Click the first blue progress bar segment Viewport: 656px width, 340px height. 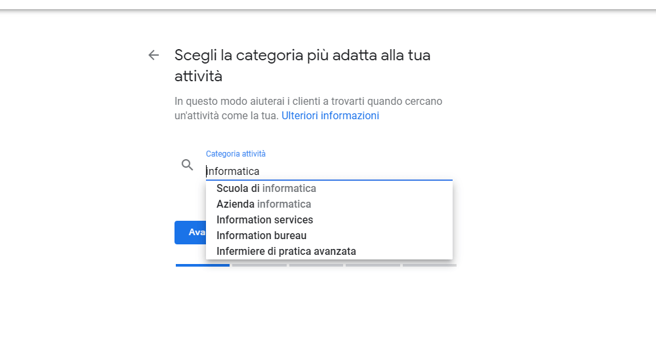203,265
